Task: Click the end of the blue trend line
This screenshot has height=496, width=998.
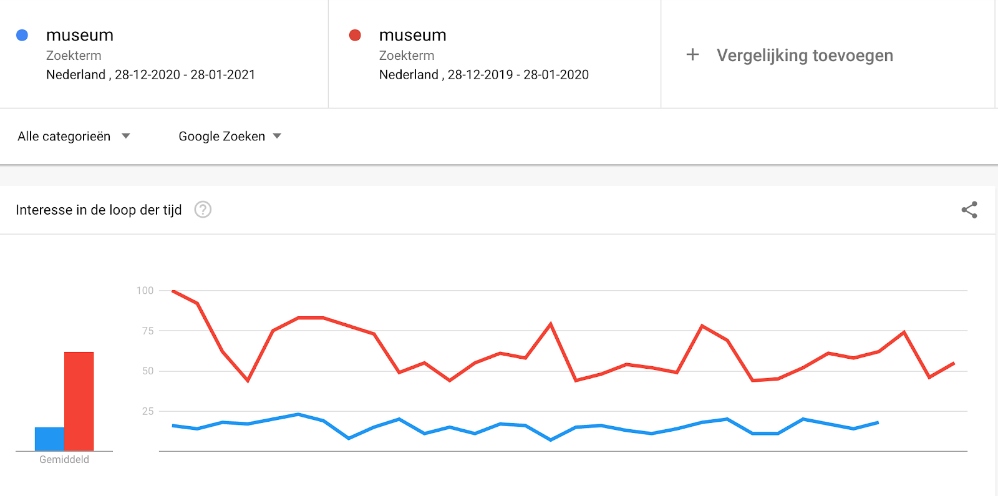Action: point(878,422)
